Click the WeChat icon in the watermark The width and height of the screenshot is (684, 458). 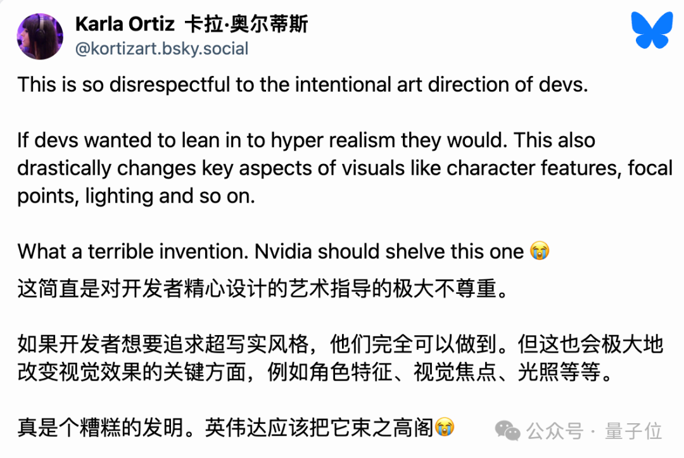click(508, 431)
